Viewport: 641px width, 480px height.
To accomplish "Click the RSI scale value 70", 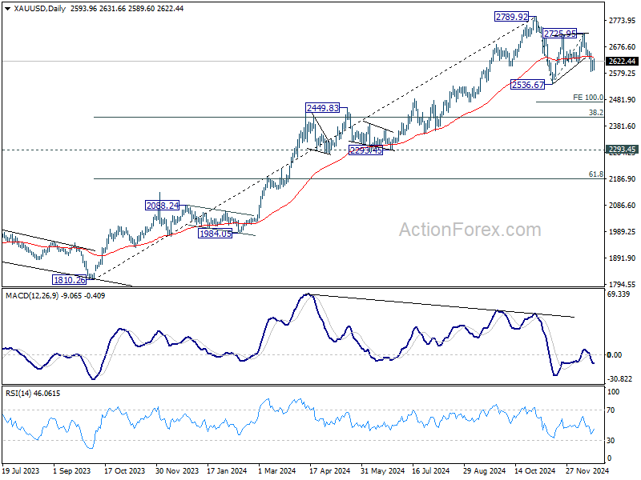I will coord(611,410).
